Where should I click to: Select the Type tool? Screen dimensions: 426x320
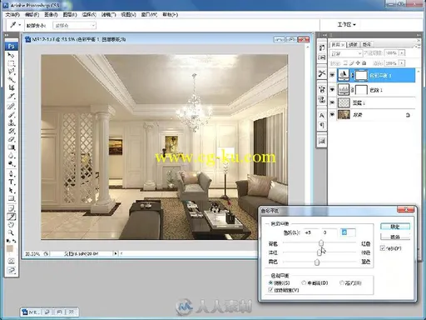[x=11, y=182]
